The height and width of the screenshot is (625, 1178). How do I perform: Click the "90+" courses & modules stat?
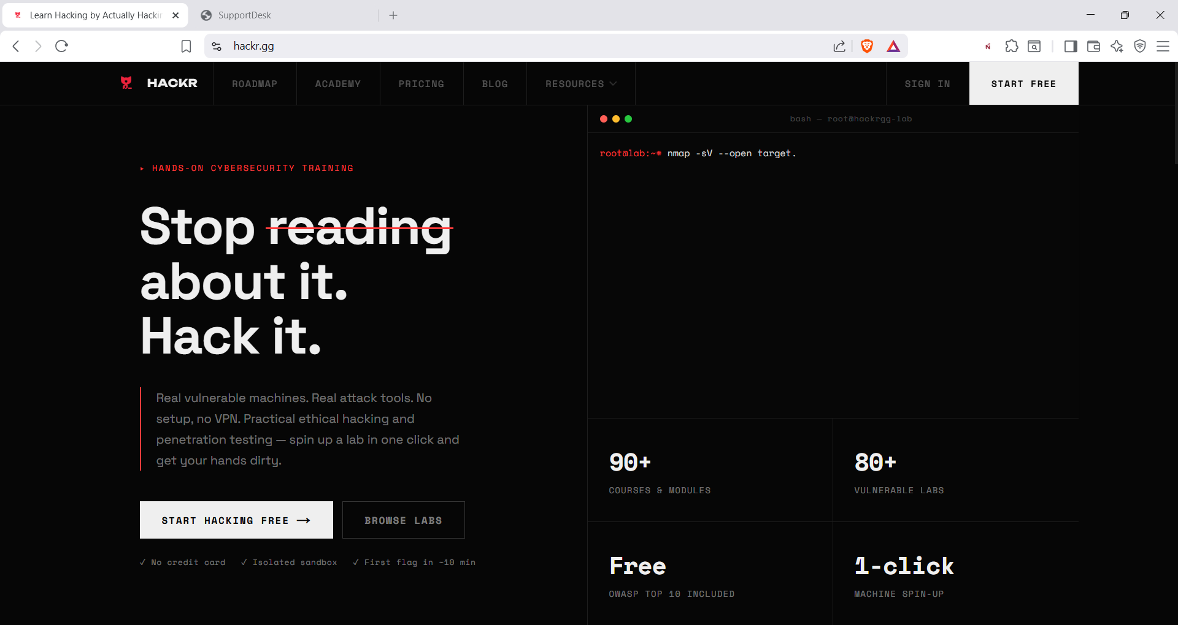[x=710, y=470]
